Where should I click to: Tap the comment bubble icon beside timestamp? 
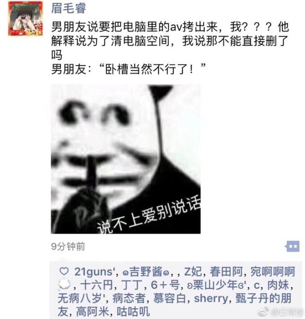coord(292,247)
